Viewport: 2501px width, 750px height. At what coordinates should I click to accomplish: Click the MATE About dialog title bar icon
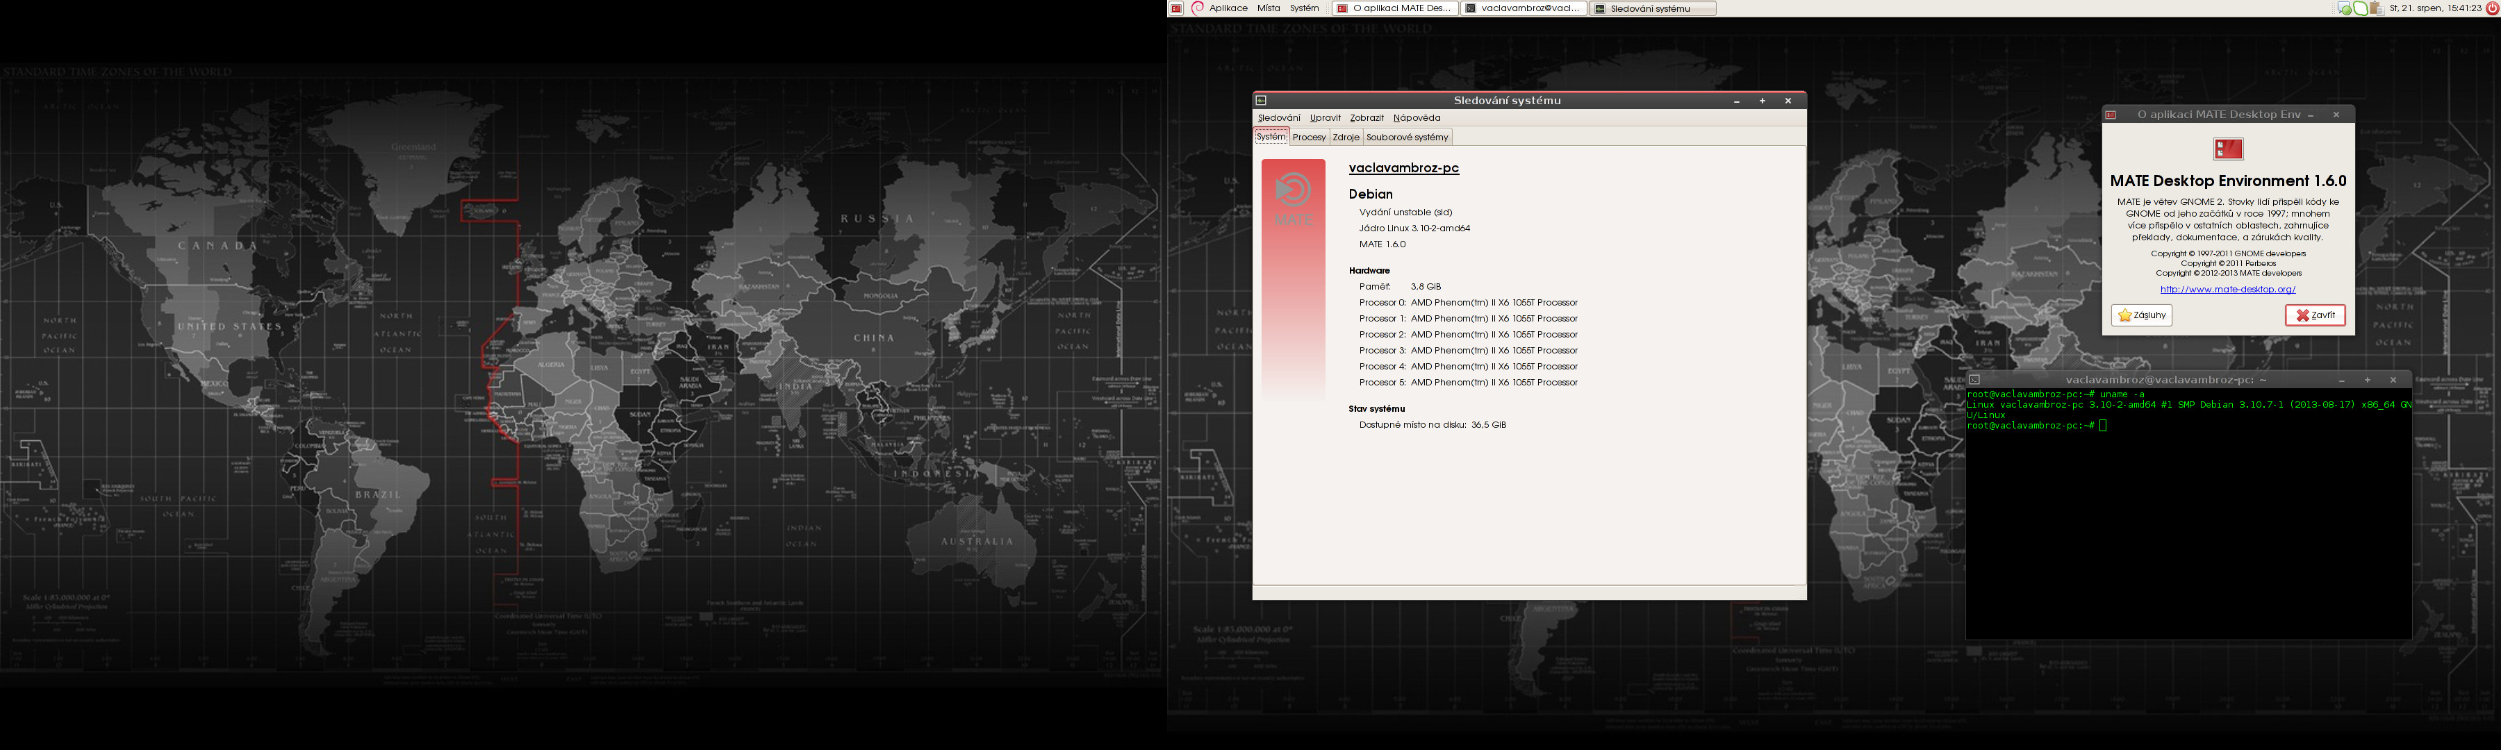(2111, 115)
